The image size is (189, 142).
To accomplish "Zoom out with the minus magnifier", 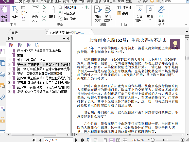I will pyautogui.click(x=61, y=7).
